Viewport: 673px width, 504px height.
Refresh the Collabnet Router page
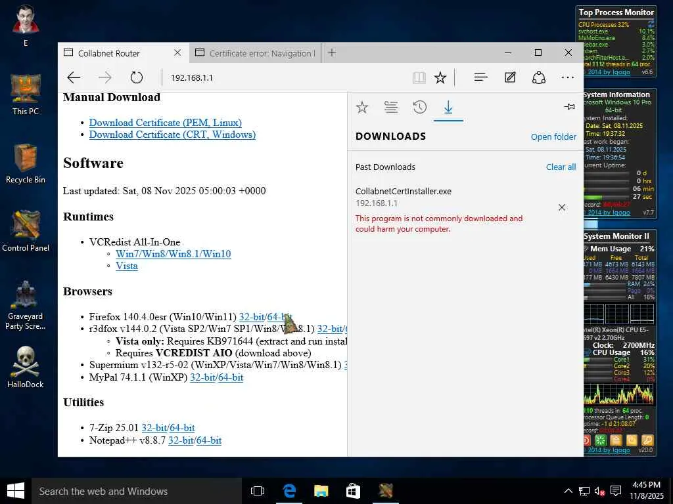tap(137, 77)
